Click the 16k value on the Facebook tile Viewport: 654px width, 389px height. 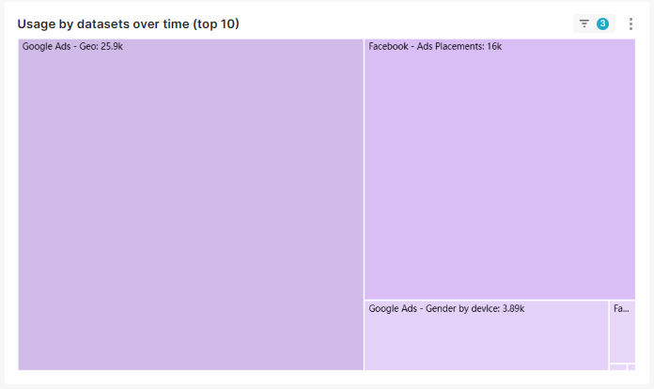494,46
